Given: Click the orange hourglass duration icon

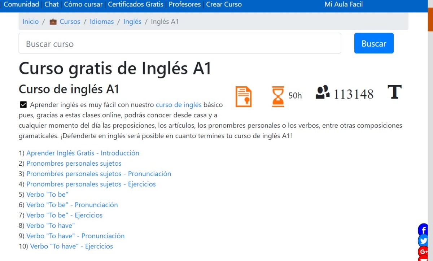Looking at the screenshot, I should pyautogui.click(x=277, y=95).
